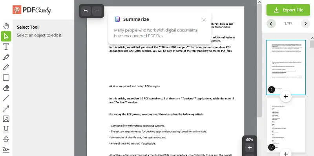Click the 'Limitations of the file size' line
Image resolution: width=314 pixels, height=156 pixels.
coord(138,138)
